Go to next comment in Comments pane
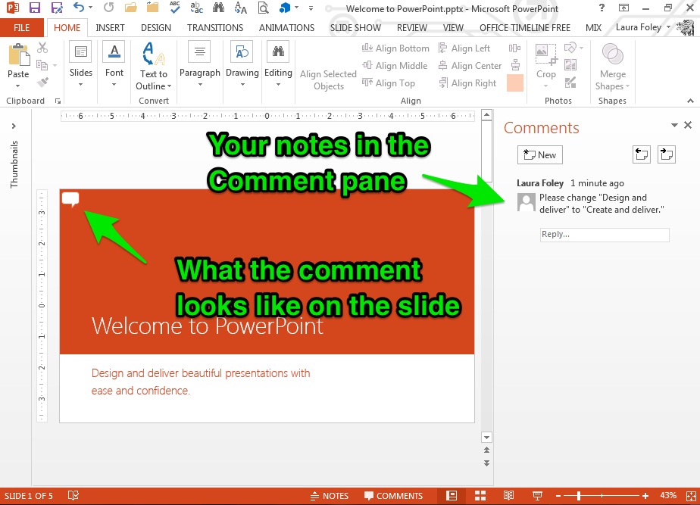Image resolution: width=700 pixels, height=505 pixels. [667, 154]
